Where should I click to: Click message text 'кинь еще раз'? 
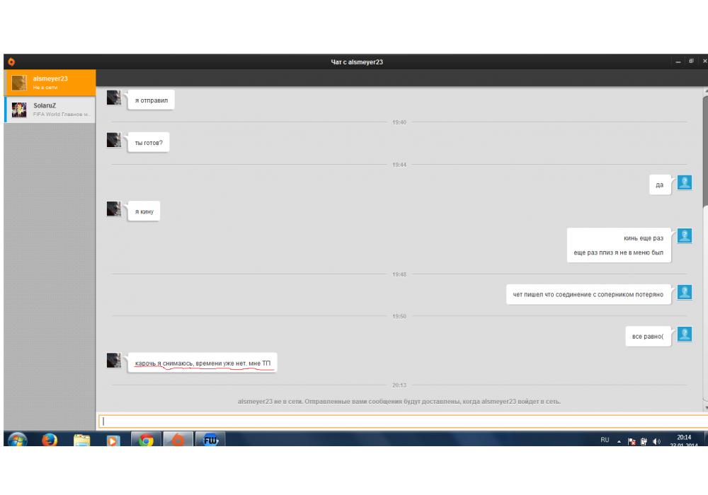(x=644, y=238)
